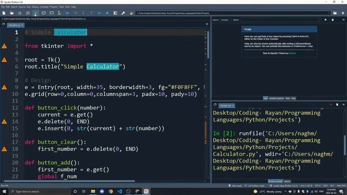Open the Tools menu
This screenshot has width=347, height=195.
[61, 7]
